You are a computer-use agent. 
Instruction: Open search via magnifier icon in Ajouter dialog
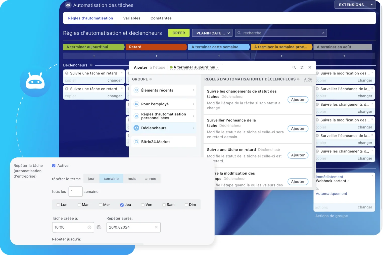coord(294,67)
